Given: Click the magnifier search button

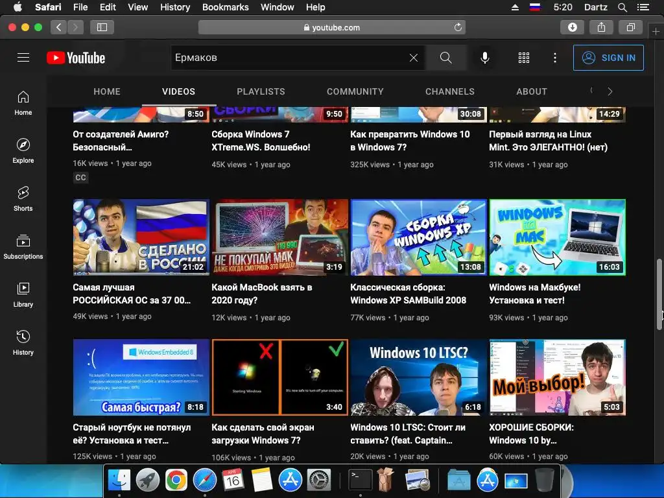Looking at the screenshot, I should [x=445, y=58].
